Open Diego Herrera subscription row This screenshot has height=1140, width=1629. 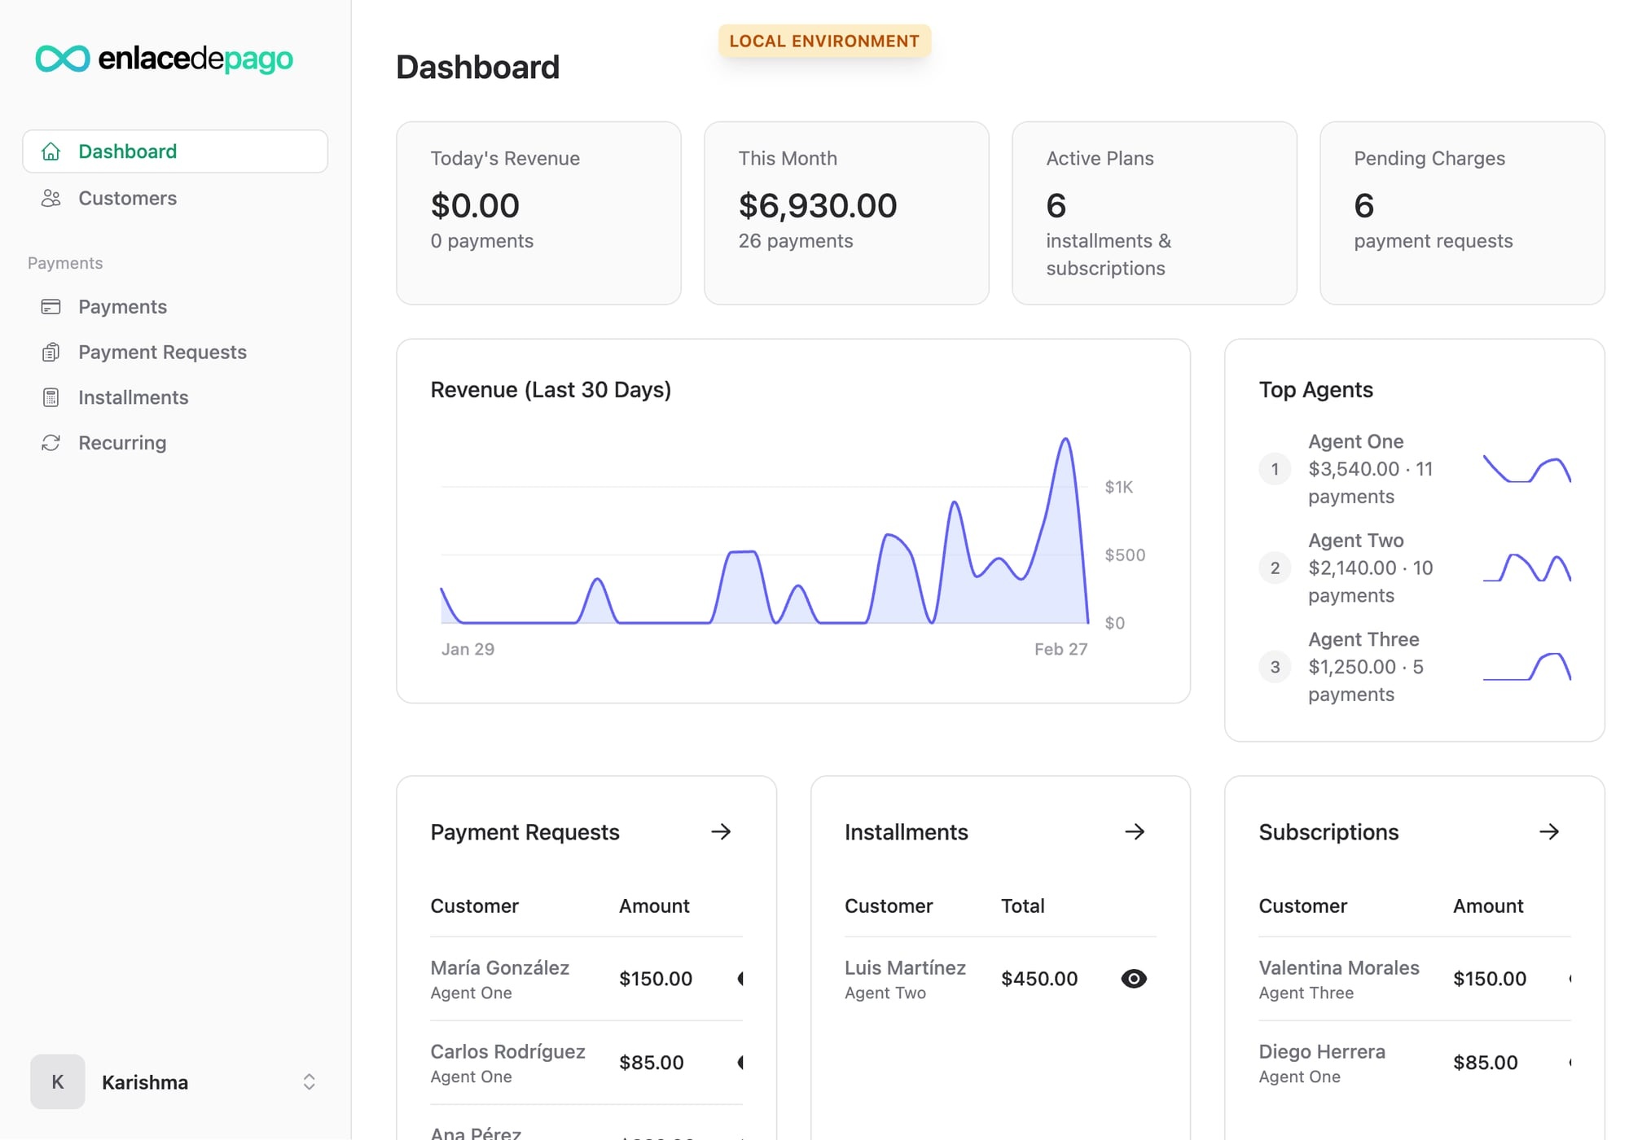[1415, 1063]
